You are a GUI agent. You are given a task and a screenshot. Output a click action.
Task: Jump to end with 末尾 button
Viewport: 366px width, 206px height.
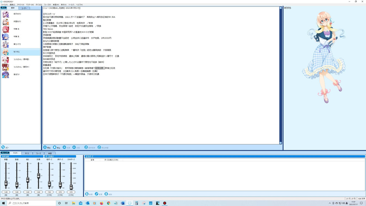(x=76, y=147)
